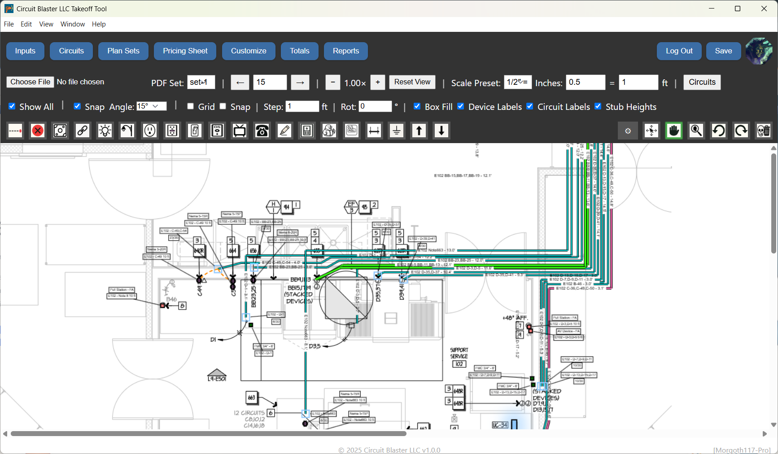The image size is (778, 454).
Task: Open the magnifier inspect tool
Action: tap(696, 131)
